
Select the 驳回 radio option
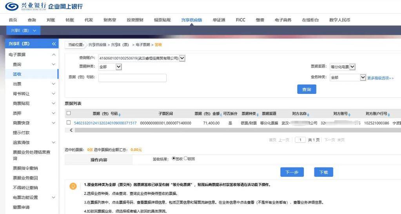186,159
